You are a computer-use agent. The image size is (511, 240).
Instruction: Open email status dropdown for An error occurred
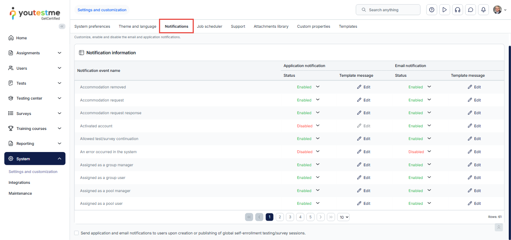pyautogui.click(x=429, y=152)
